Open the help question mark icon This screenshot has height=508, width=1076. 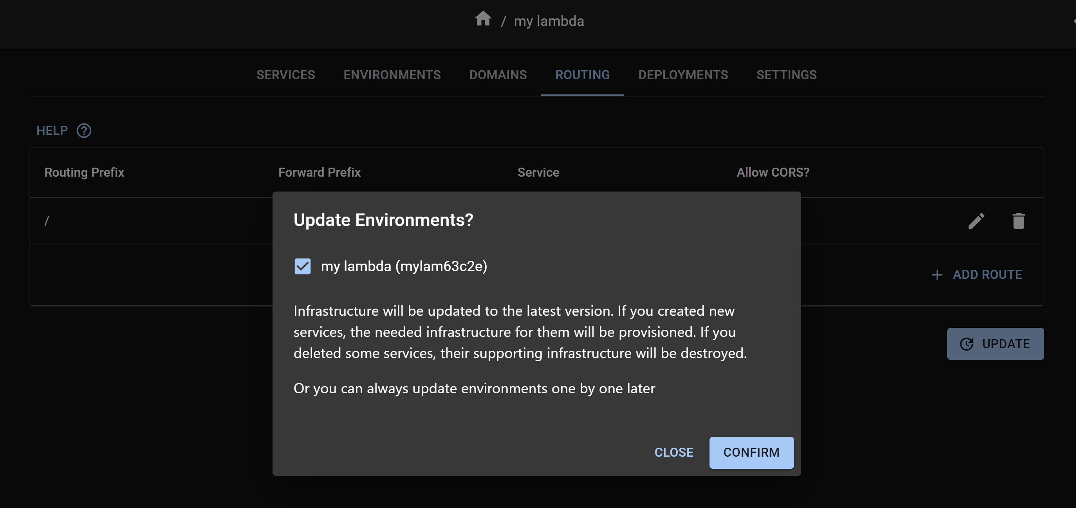click(84, 131)
